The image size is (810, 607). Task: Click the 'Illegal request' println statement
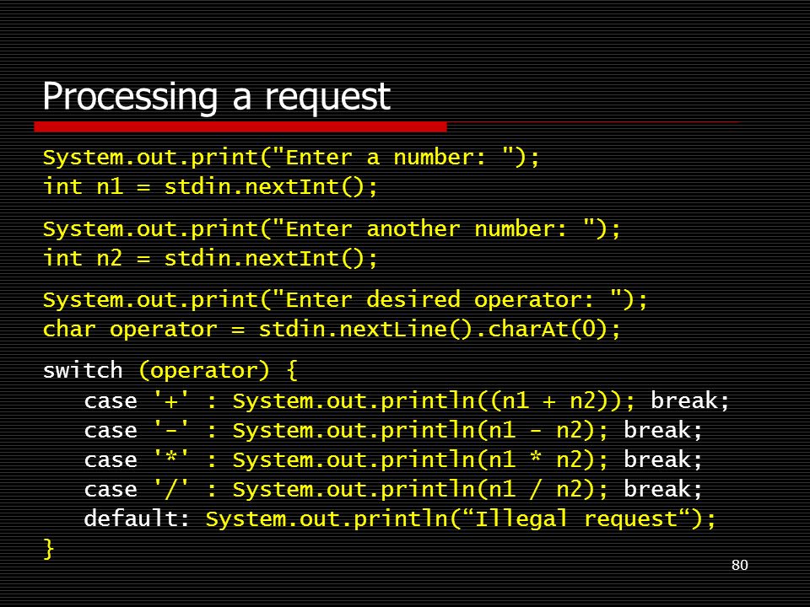tap(461, 519)
